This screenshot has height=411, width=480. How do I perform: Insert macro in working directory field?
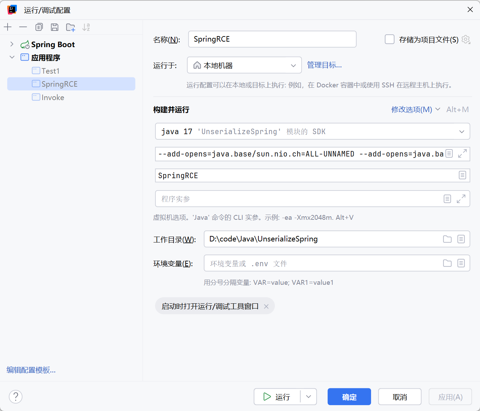pos(461,239)
